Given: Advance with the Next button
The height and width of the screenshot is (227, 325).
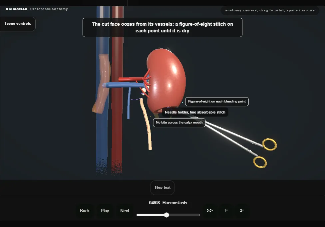Looking at the screenshot, I should (x=125, y=211).
